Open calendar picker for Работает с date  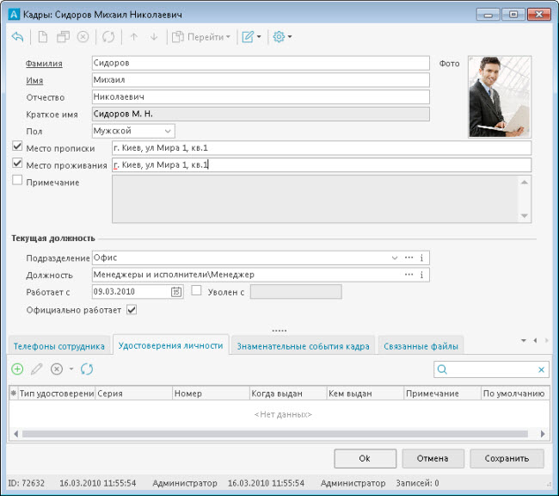click(x=176, y=292)
